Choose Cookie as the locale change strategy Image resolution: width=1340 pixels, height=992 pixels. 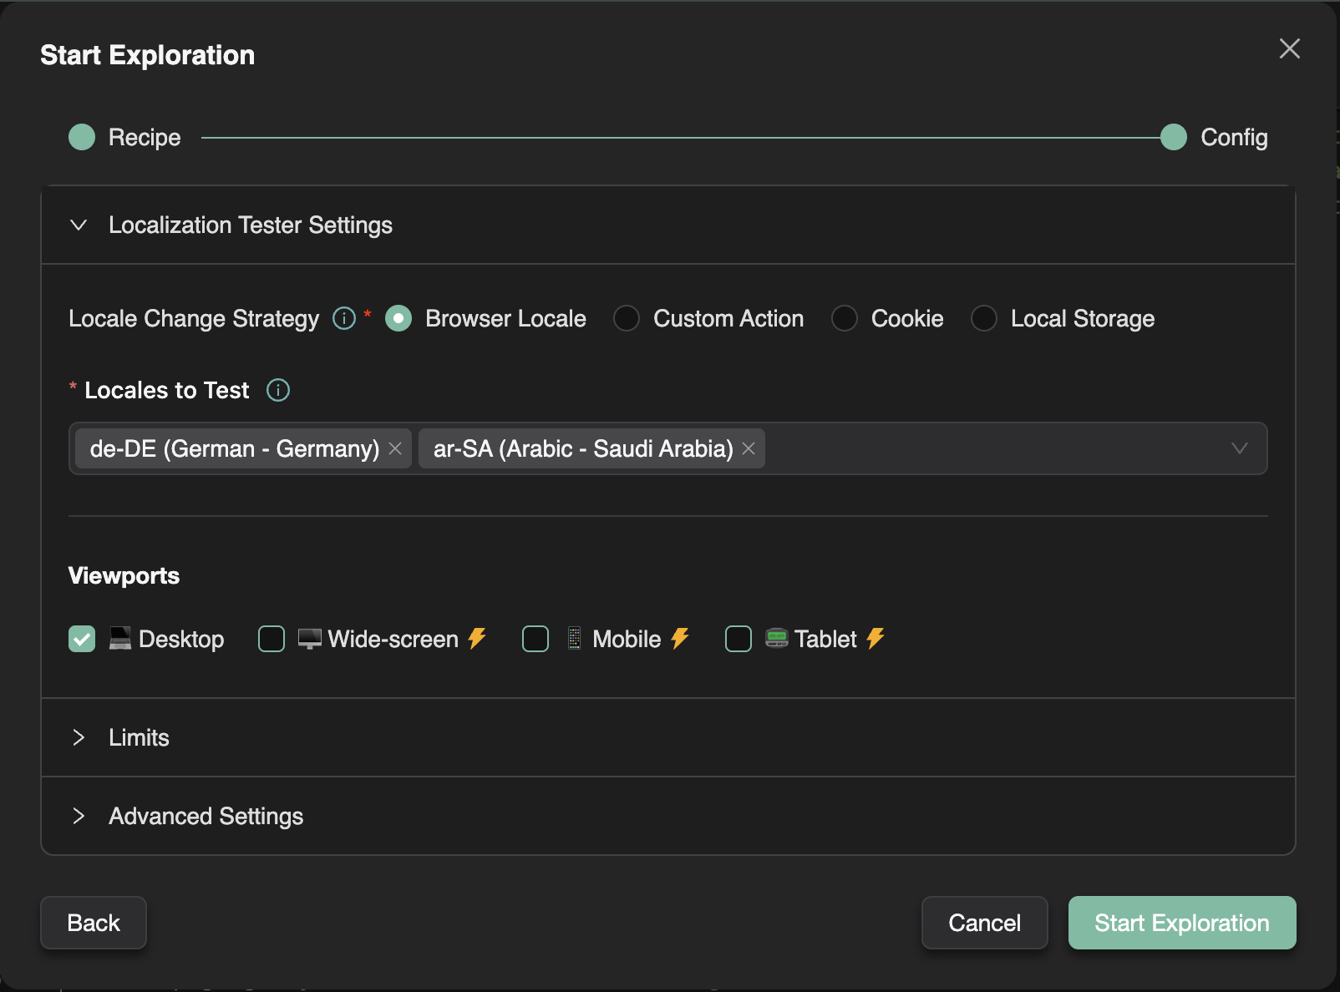click(x=844, y=318)
